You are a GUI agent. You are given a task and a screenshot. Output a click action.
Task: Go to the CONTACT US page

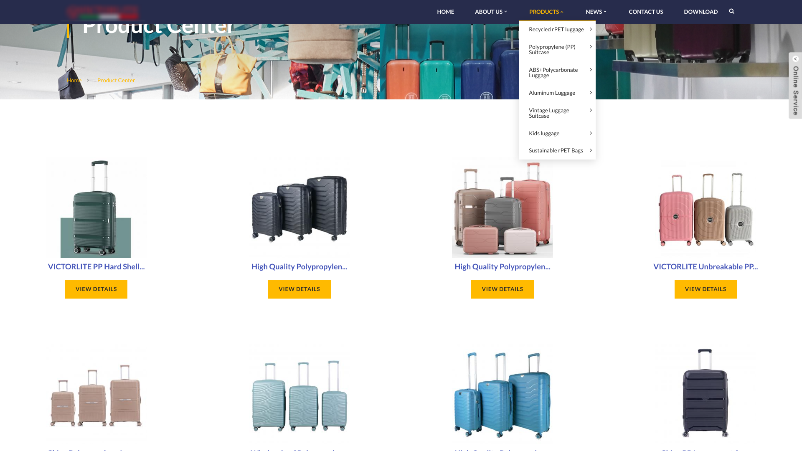646,12
